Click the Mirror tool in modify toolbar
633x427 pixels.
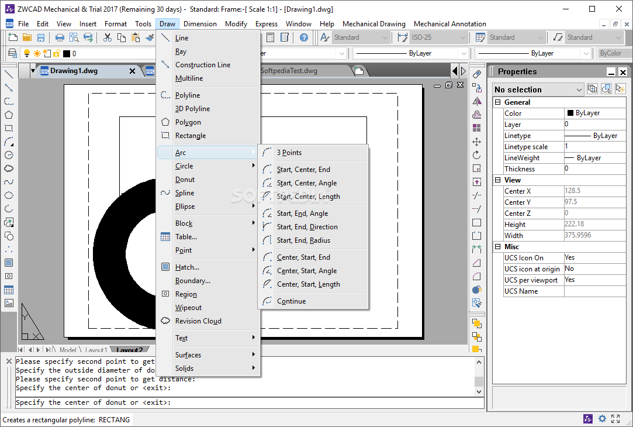tap(477, 101)
